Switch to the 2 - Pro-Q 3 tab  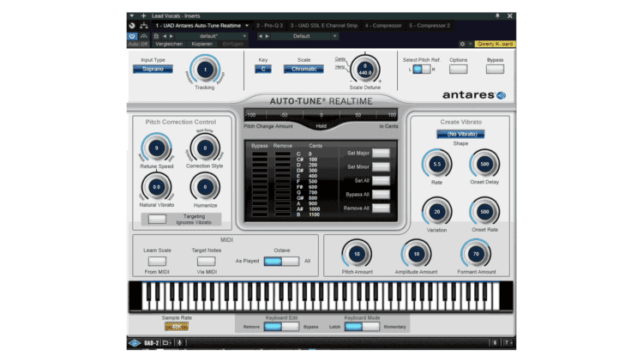[269, 26]
